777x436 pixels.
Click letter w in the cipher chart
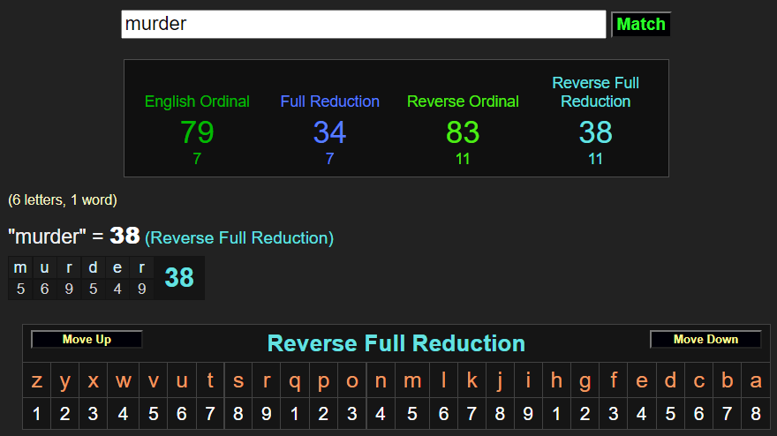[x=124, y=381]
